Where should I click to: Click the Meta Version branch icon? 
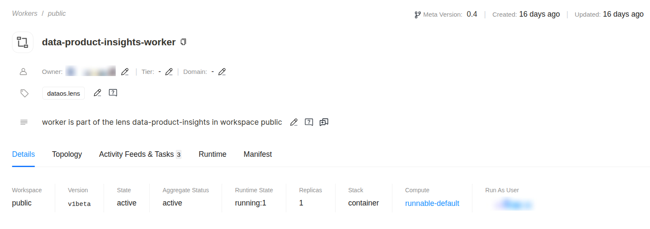(418, 15)
